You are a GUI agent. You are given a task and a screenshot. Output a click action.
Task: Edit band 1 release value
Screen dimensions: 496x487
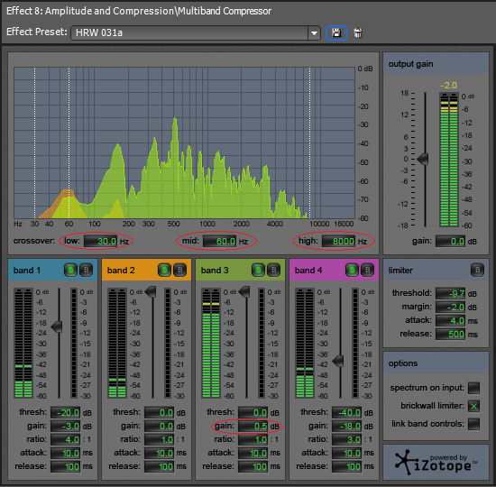click(66, 467)
